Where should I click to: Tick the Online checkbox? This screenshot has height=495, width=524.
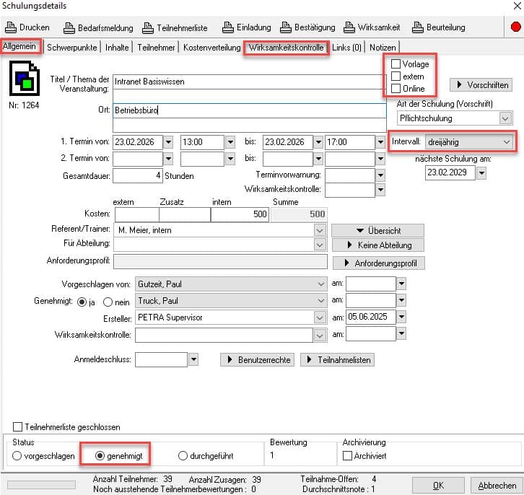pos(396,89)
